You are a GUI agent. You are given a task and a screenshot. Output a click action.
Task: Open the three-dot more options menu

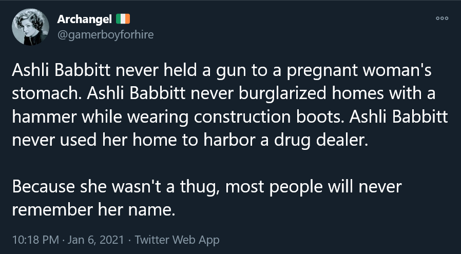point(441,18)
